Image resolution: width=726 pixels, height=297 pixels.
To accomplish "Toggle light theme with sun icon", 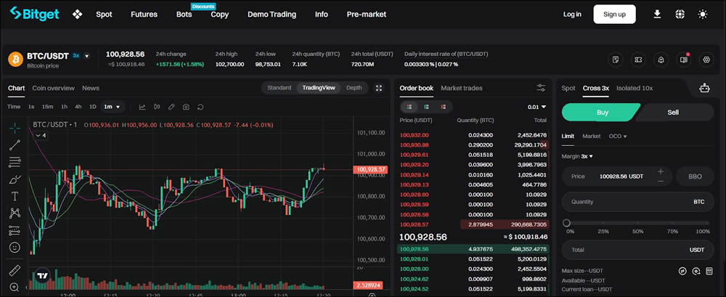I will 702,14.
